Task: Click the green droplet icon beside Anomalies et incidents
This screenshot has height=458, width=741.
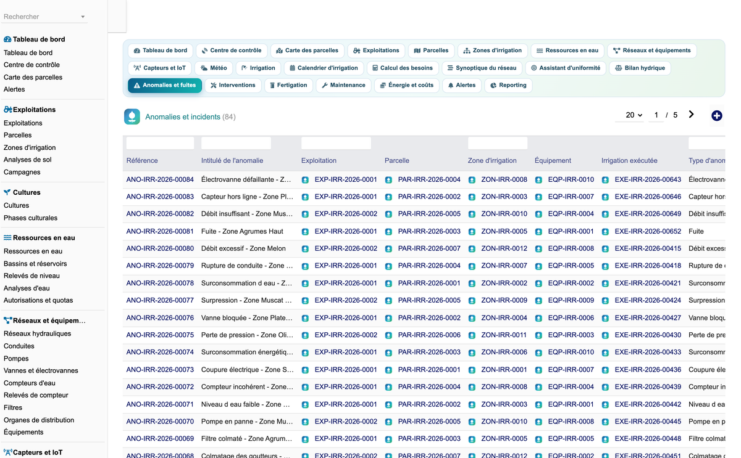Action: (132, 117)
